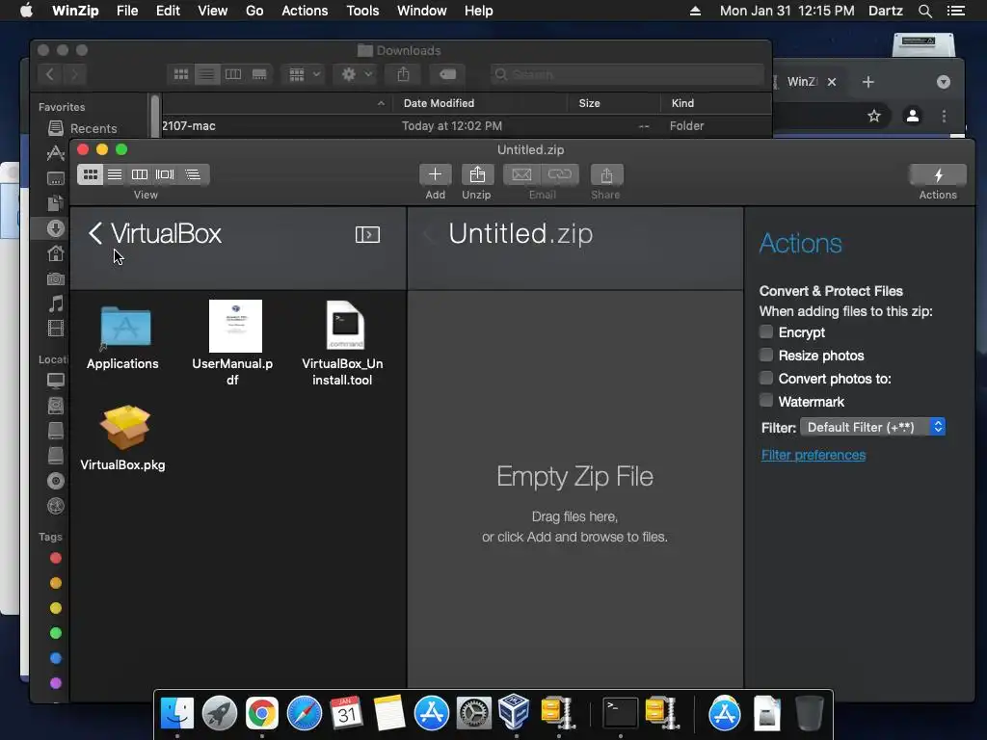This screenshot has height=740, width=987.
Task: Open System Preferences from the Dock
Action: click(474, 714)
